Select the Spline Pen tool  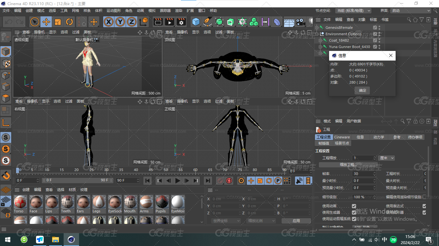click(x=208, y=22)
